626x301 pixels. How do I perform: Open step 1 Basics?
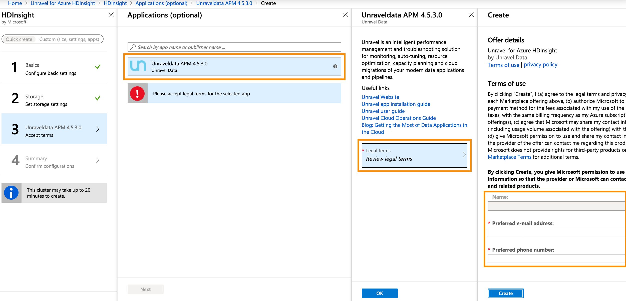click(54, 67)
